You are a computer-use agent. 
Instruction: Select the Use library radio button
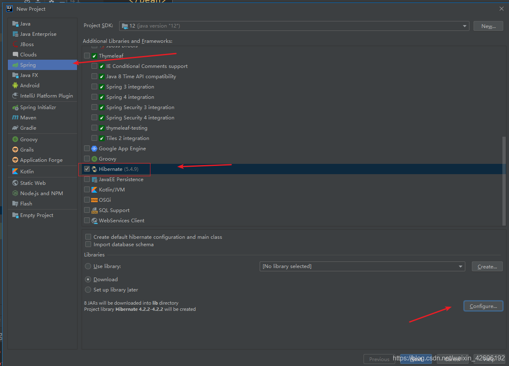point(88,266)
